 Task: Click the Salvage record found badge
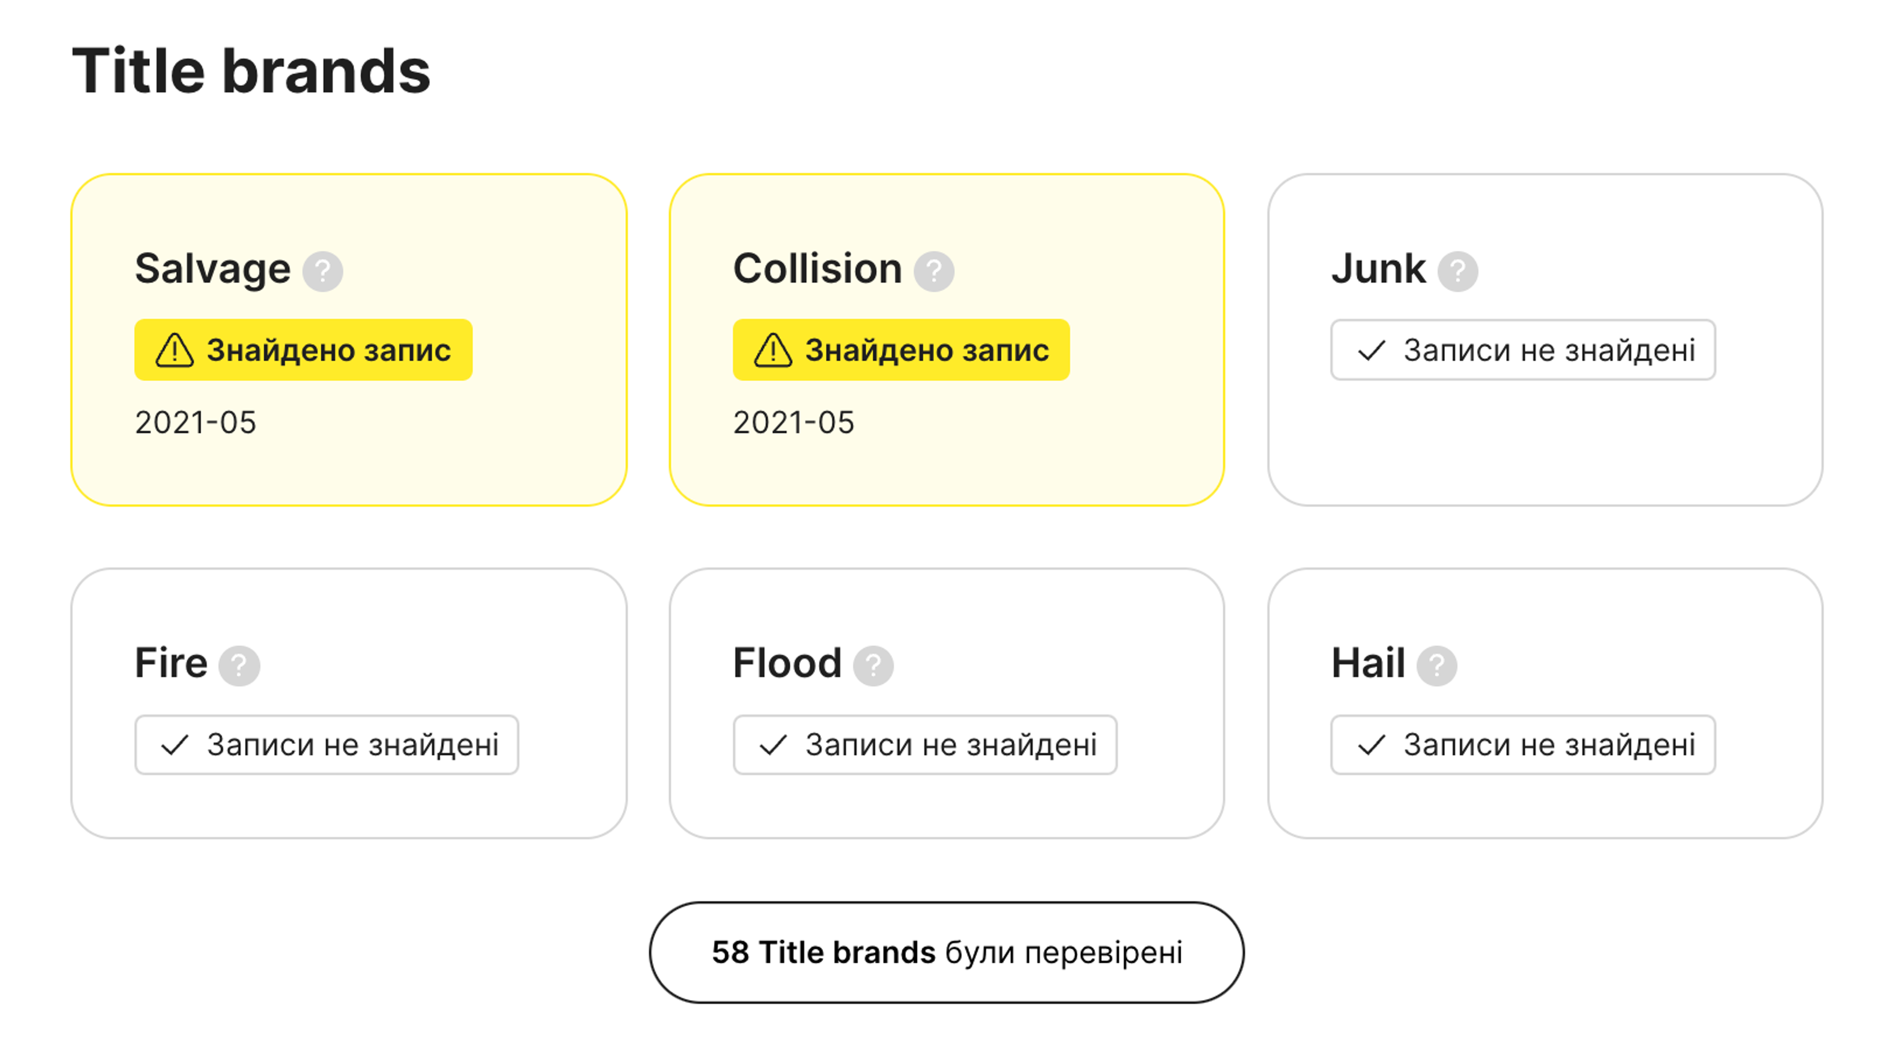coord(303,350)
